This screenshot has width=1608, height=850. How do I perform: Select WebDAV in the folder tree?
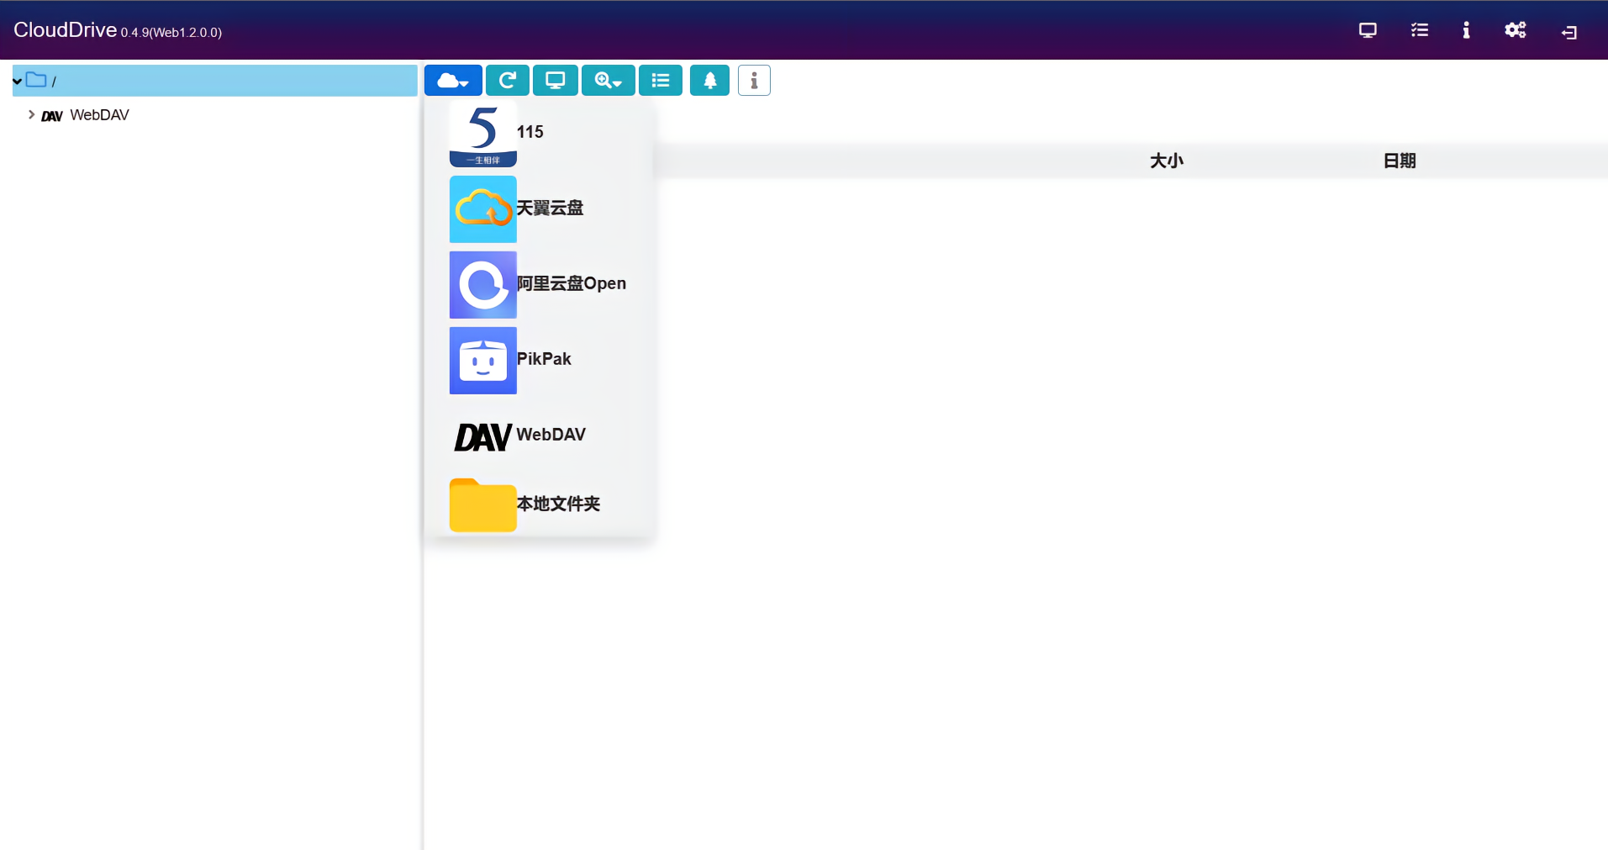pyautogui.click(x=99, y=115)
